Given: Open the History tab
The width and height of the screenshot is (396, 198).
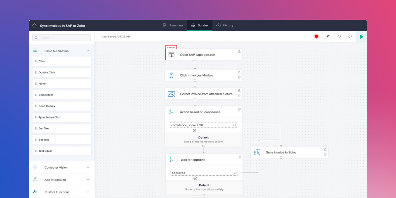Looking at the screenshot, I should click(x=225, y=25).
